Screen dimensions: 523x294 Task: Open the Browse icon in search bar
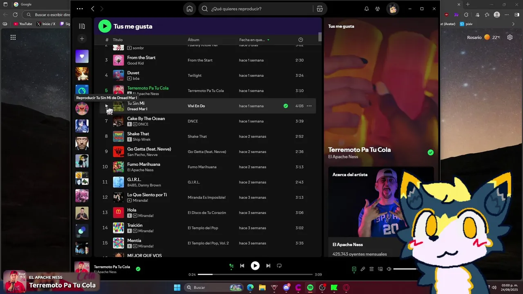[x=320, y=9]
